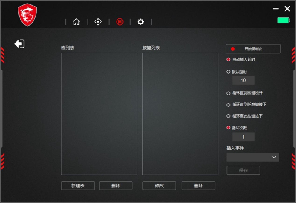Click 删除 next to 修改
Image resolution: width=296 pixels, height=203 pixels.
[198, 186]
